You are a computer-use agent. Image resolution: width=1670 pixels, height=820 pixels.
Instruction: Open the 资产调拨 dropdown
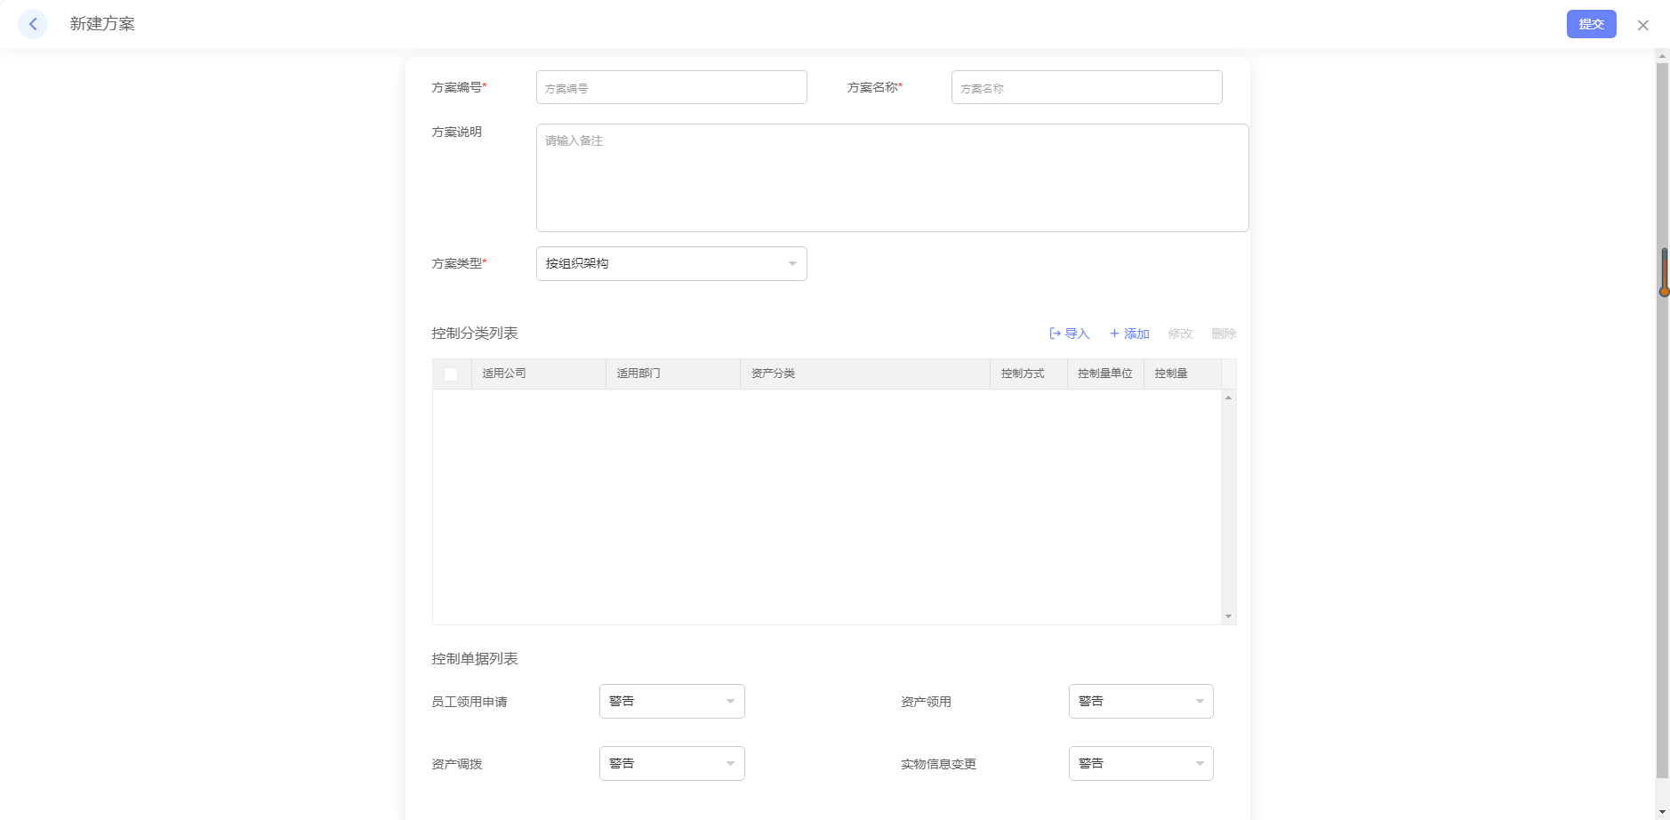671,764
